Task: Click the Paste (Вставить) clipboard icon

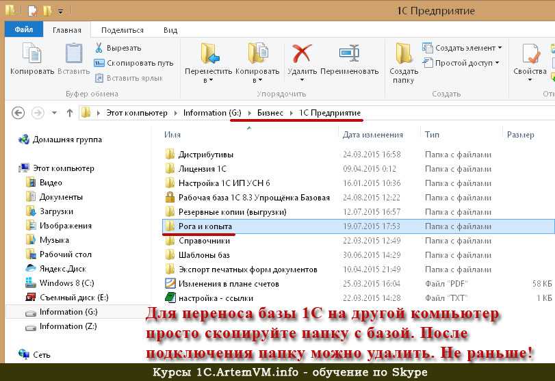Action: coord(74,53)
